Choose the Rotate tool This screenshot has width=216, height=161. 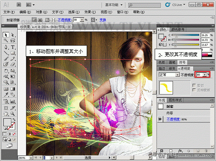[6, 71]
